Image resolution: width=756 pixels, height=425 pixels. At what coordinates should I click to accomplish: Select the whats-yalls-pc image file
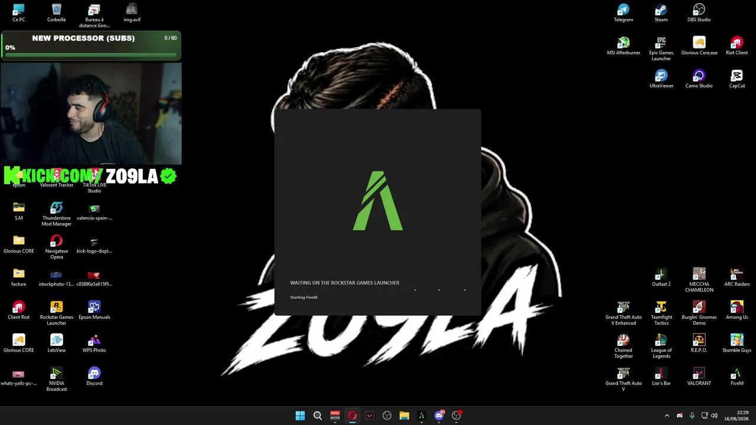point(19,377)
